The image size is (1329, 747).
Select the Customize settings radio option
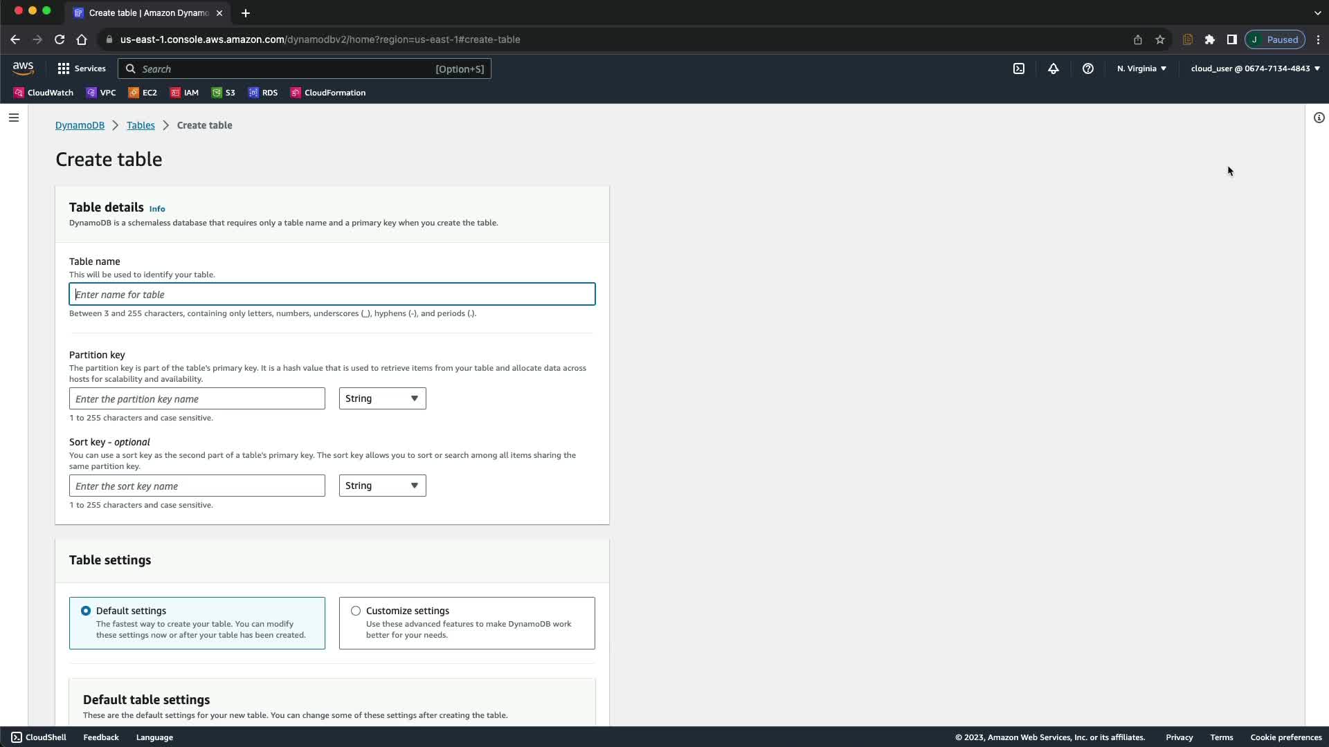(356, 611)
